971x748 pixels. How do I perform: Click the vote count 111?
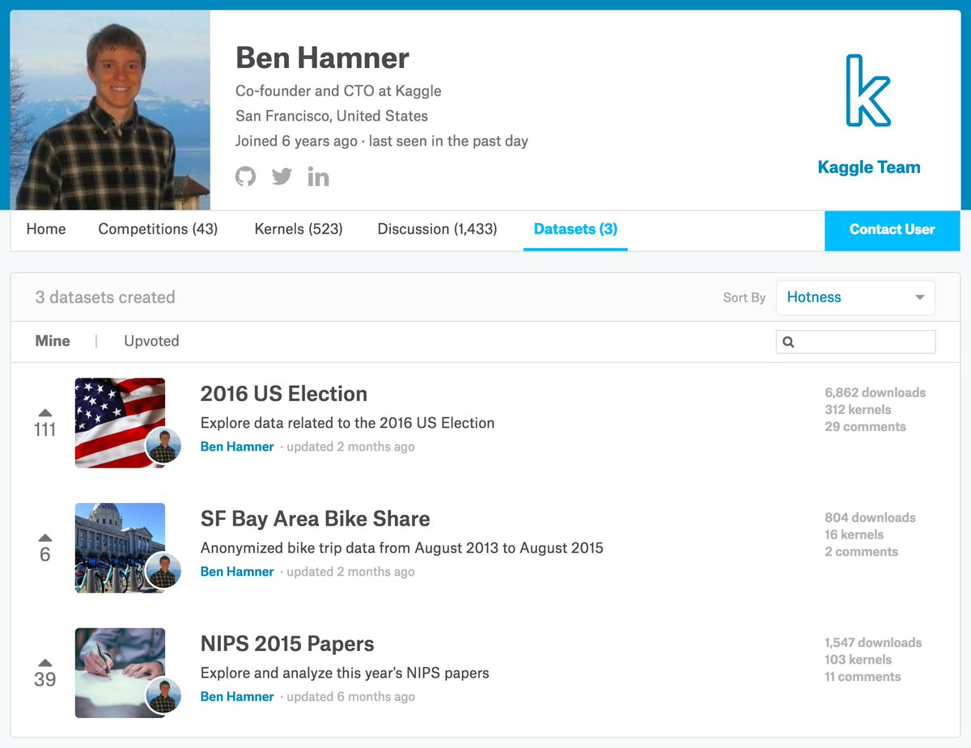click(x=45, y=430)
